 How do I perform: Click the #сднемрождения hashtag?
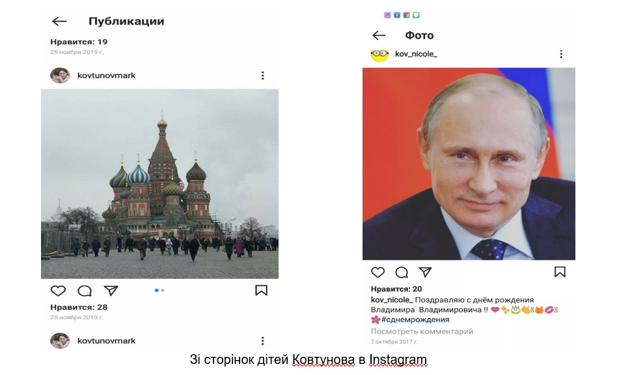(415, 319)
